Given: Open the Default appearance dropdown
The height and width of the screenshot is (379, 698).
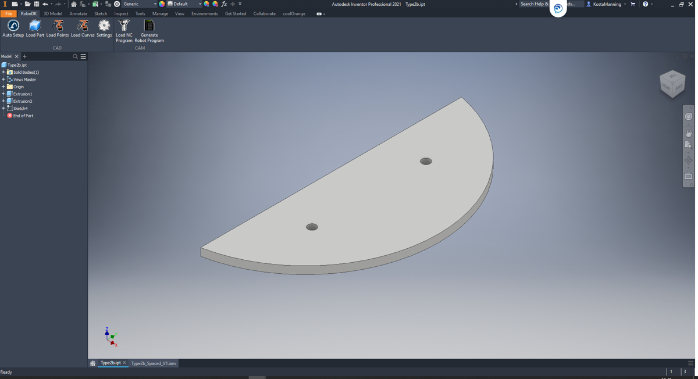Looking at the screenshot, I should click(200, 4).
